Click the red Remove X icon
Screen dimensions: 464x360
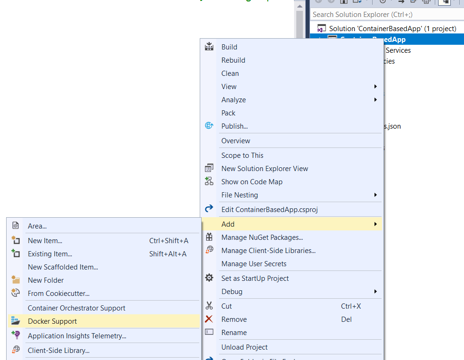pyautogui.click(x=209, y=319)
